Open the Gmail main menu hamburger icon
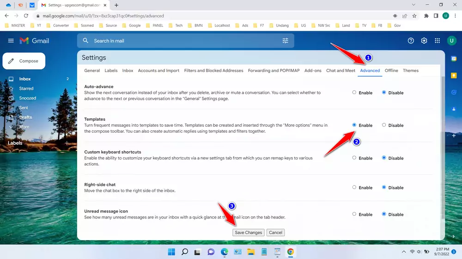This screenshot has width=462, height=259. [x=11, y=41]
